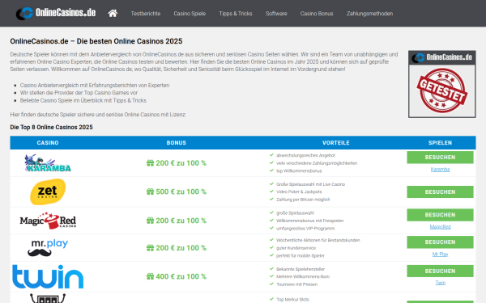This screenshot has width=486, height=303.
Task: Click the CASINO column header
Action: coord(48,143)
